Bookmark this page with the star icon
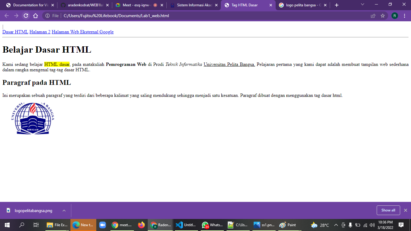 pyautogui.click(x=383, y=16)
